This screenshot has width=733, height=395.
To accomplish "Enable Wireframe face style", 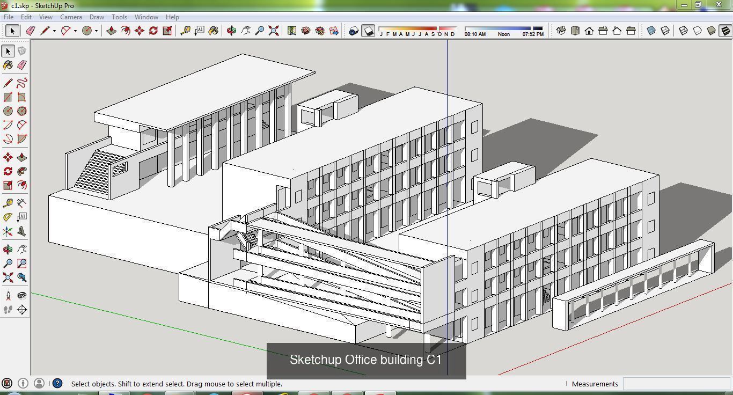I will (684, 31).
